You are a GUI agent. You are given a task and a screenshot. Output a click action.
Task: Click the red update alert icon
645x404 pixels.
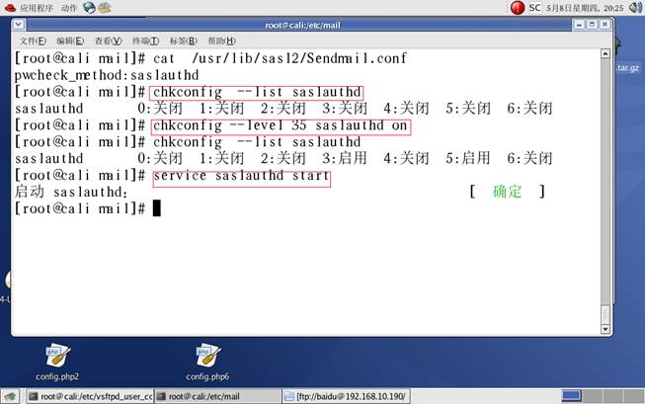tap(517, 8)
